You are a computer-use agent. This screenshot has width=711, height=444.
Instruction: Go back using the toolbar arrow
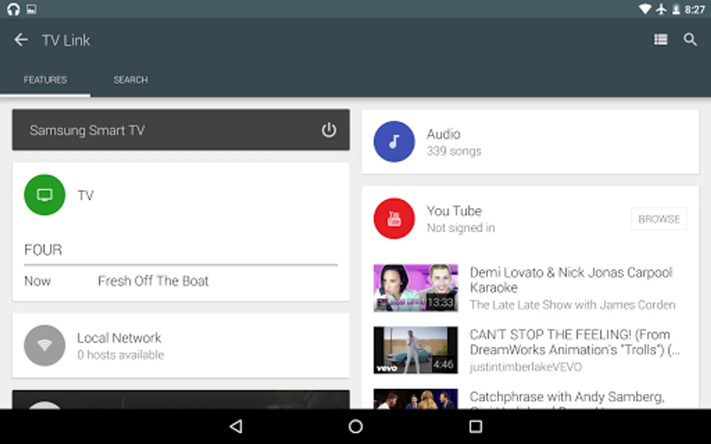[x=21, y=40]
